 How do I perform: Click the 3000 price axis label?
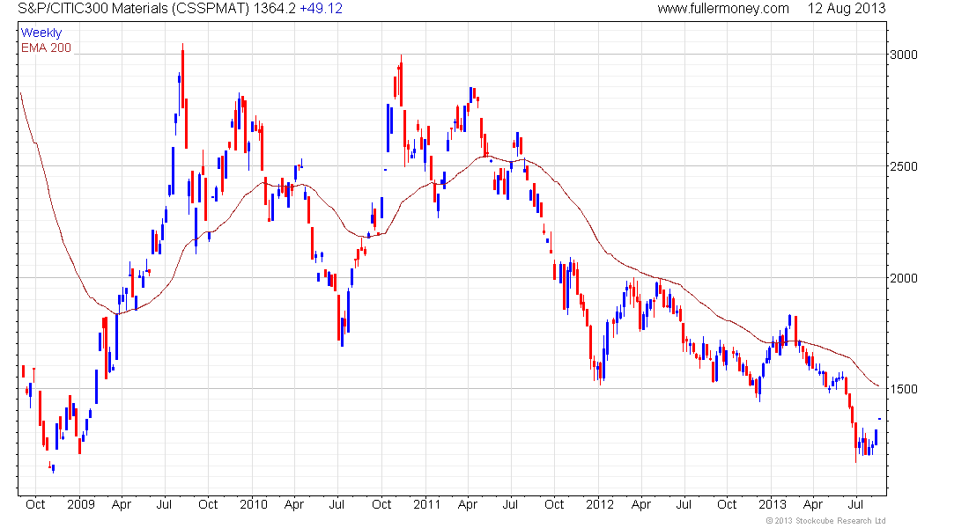pos(904,55)
